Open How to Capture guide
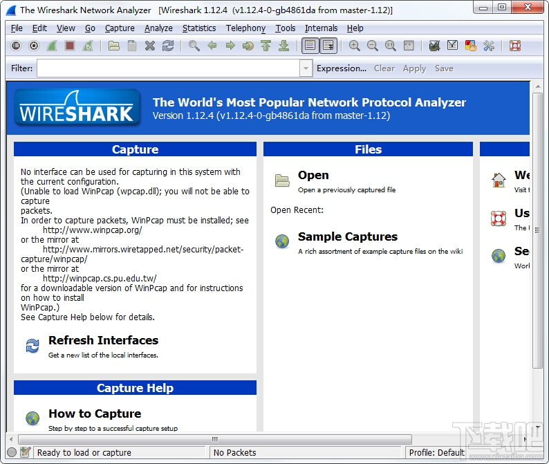The image size is (549, 464). (x=95, y=414)
